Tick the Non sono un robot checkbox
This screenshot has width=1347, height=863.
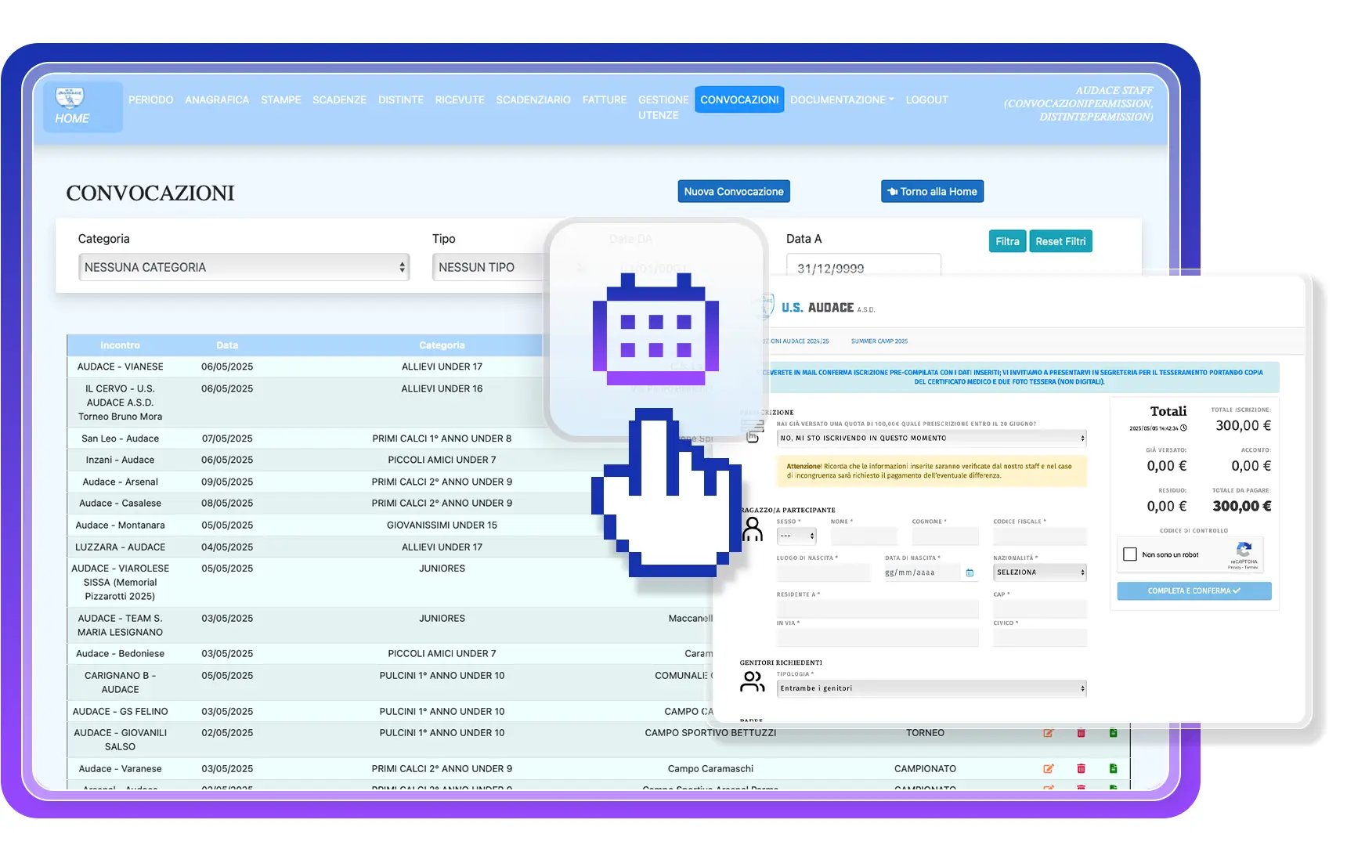[x=1130, y=554]
